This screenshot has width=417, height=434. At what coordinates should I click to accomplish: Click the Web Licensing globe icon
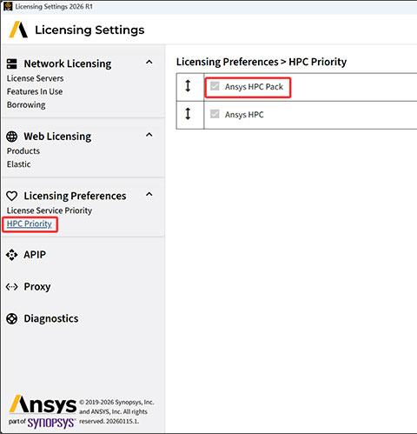click(x=11, y=137)
